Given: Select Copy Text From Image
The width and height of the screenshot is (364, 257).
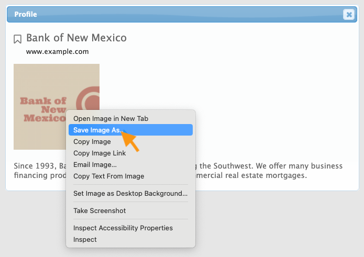Looking at the screenshot, I should click(130, 176).
